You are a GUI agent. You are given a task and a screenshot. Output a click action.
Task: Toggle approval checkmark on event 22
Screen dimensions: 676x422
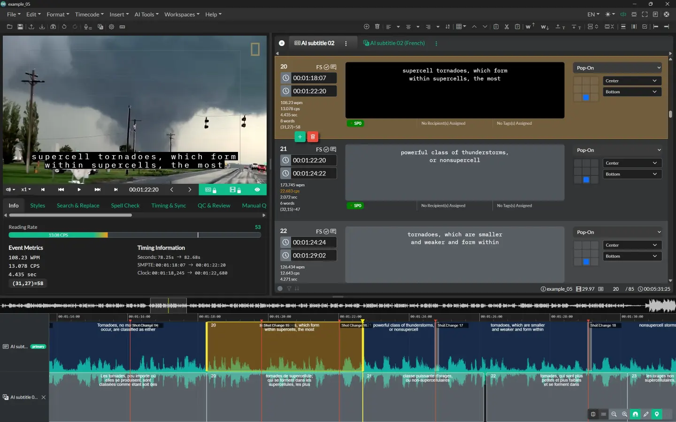(326, 232)
